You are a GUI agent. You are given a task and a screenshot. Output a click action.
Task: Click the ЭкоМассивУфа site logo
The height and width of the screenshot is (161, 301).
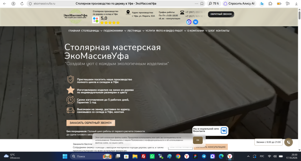pos(75,16)
